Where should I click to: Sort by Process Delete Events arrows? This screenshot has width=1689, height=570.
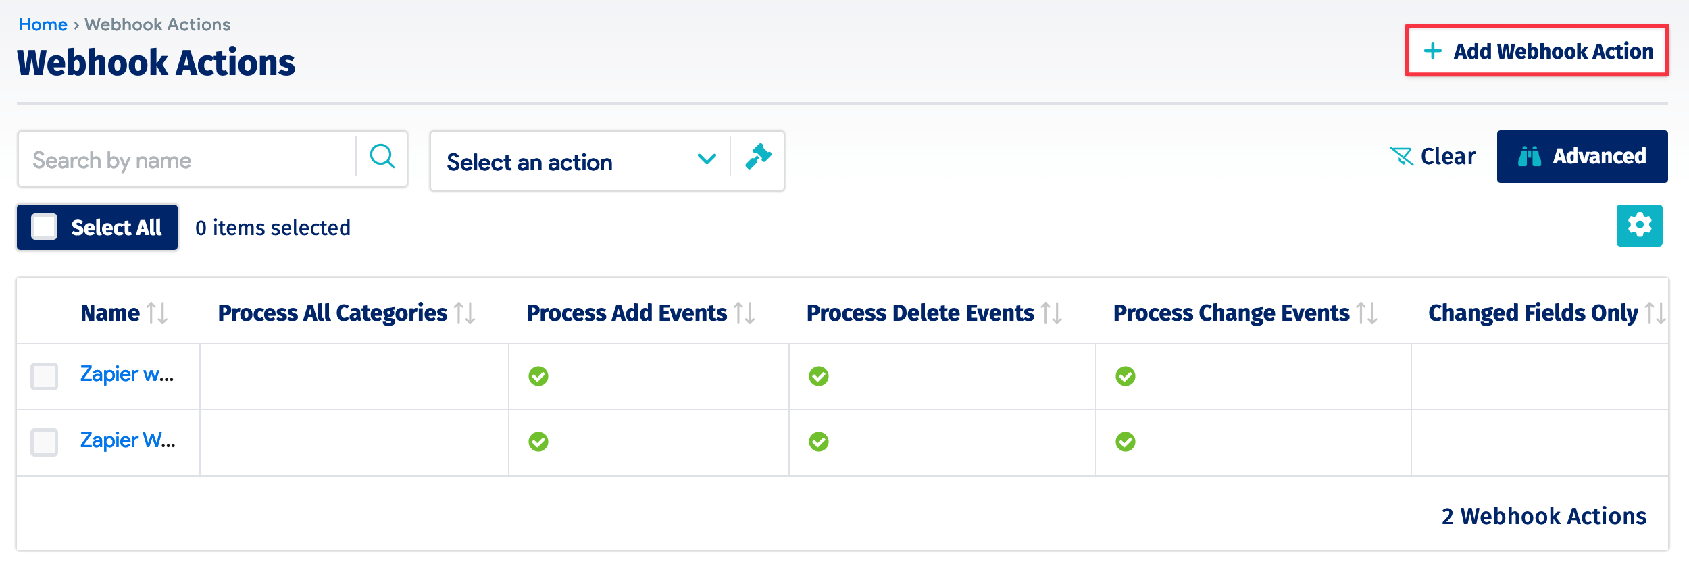point(1052,313)
